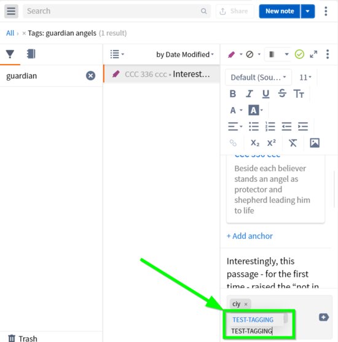Viewport: 338px width, 342px height.
Task: Insert a numbered list
Action: tap(270, 127)
